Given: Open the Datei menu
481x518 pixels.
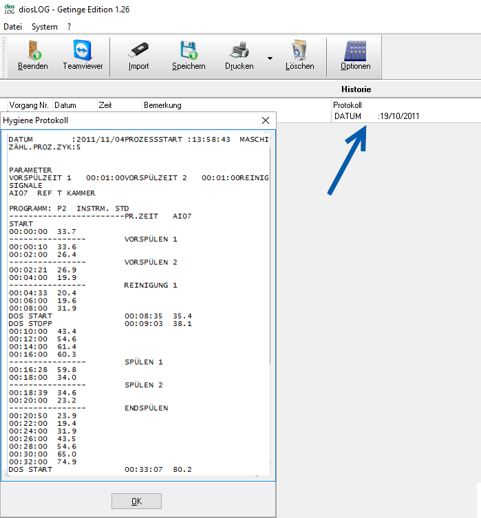Looking at the screenshot, I should pyautogui.click(x=13, y=27).
